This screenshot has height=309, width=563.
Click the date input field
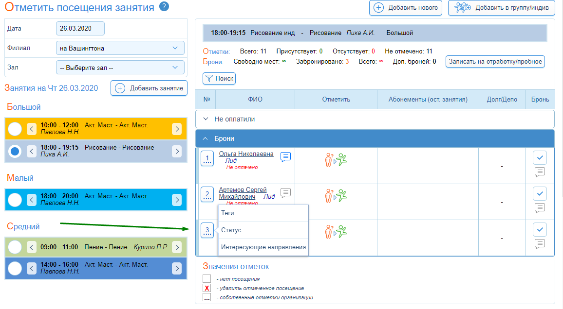80,29
